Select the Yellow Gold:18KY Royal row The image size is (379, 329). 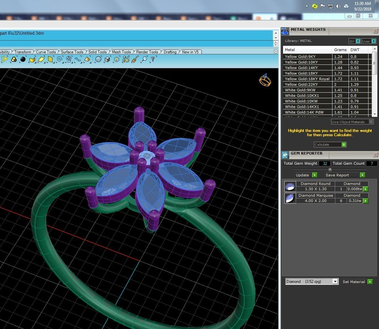tap(327, 79)
